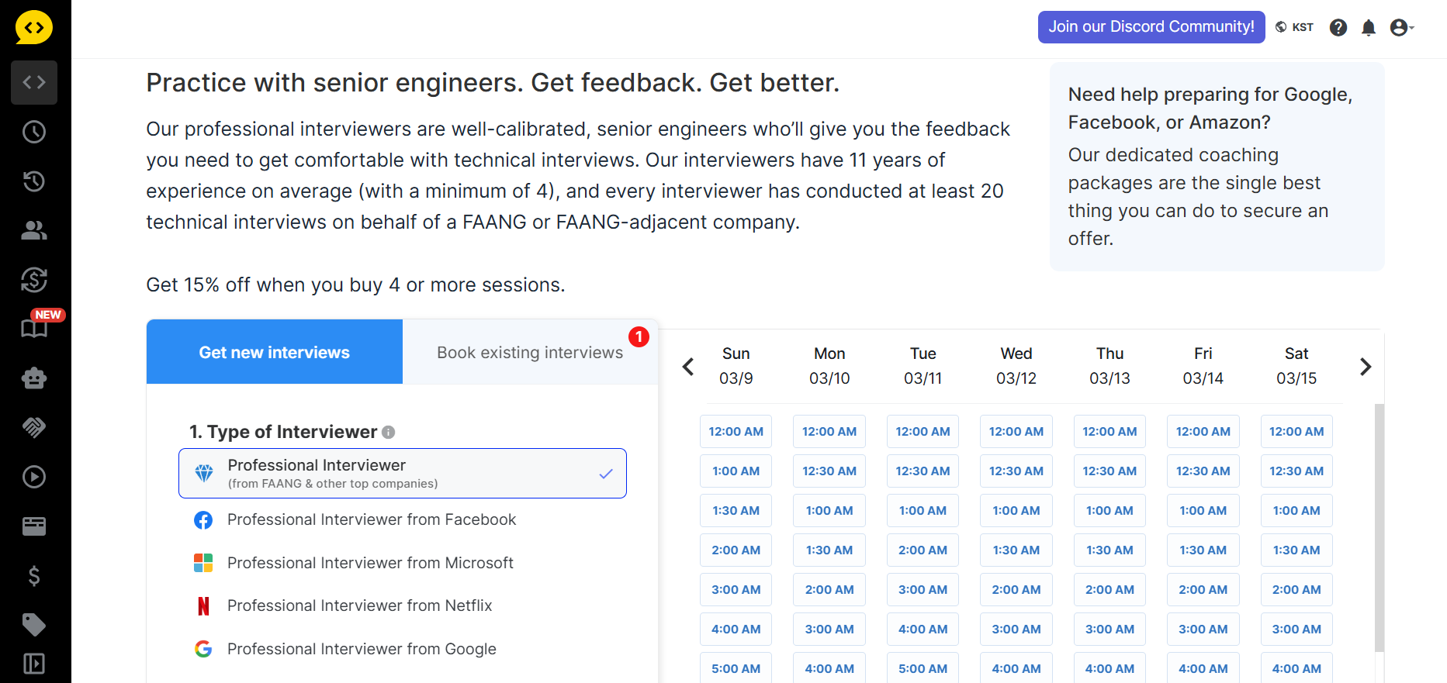Viewport: 1447px width, 683px height.
Task: Click the time slots vertical scrollbar
Action: pyautogui.click(x=1379, y=527)
